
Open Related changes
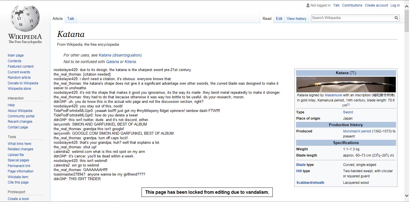[x=20, y=149]
